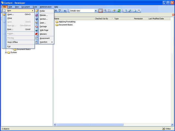
Task: Choose Exit from the File menu
Action: point(18,46)
